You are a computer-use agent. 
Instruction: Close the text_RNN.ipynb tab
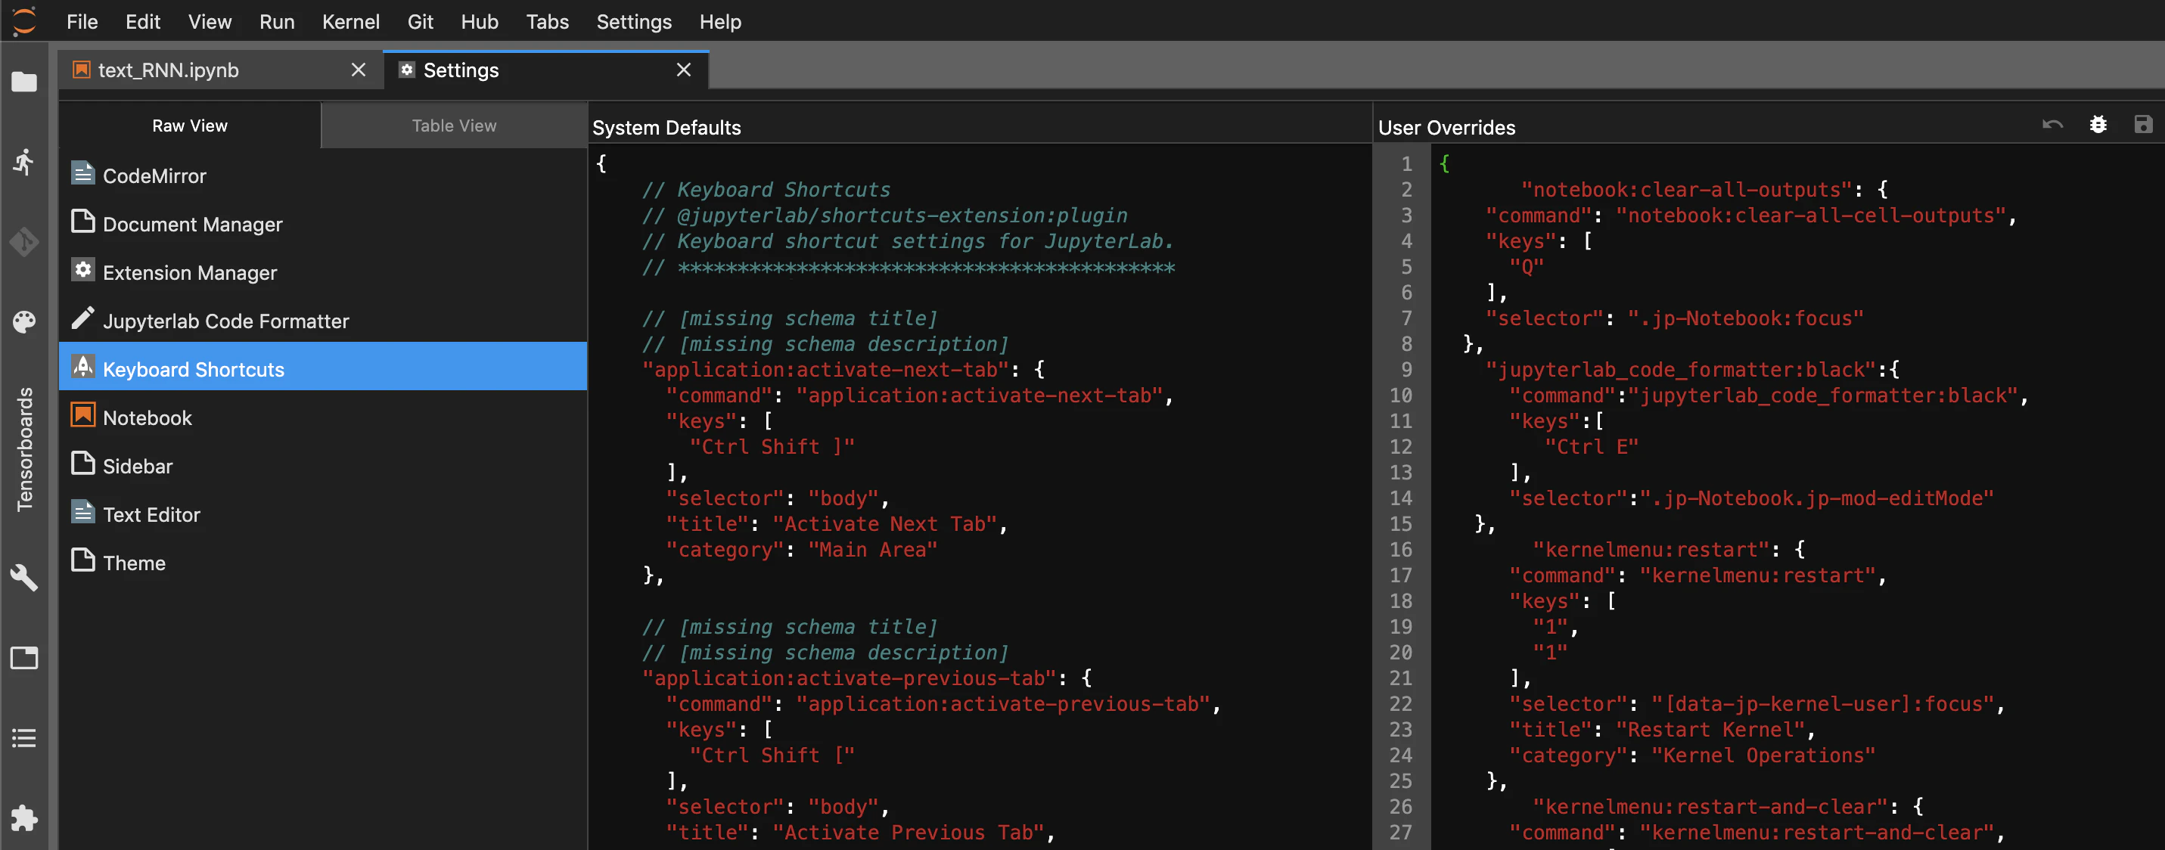click(358, 70)
